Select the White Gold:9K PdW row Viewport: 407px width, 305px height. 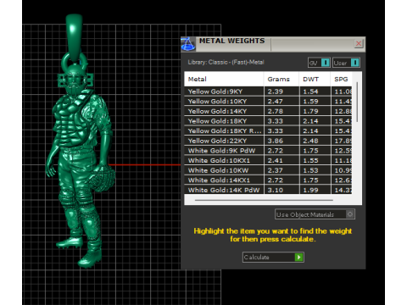coord(268,151)
